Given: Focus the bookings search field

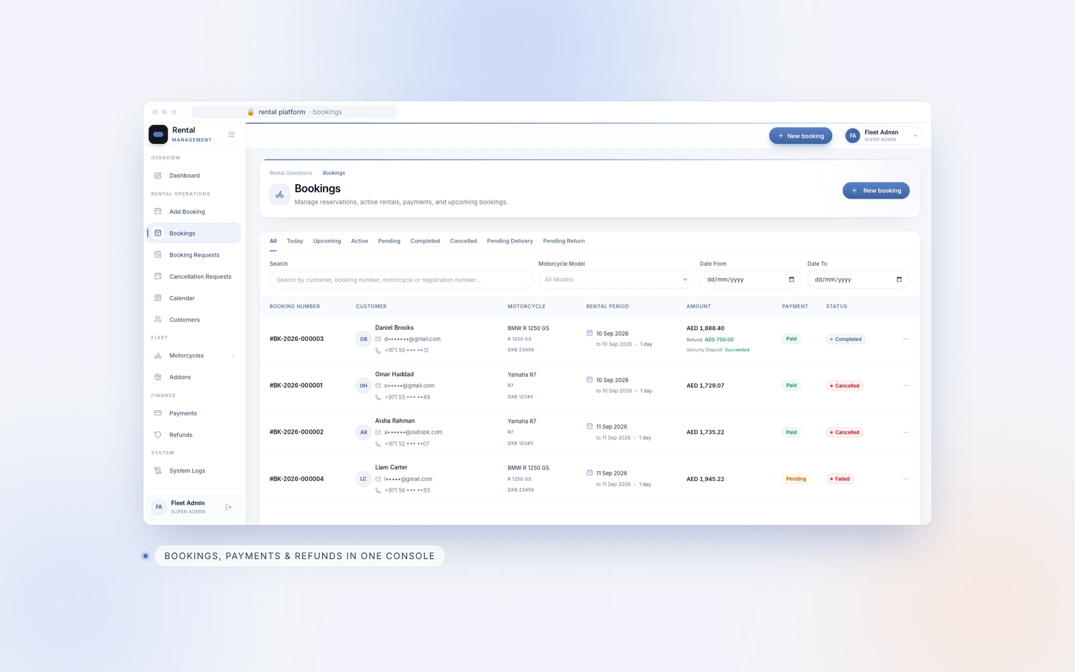Looking at the screenshot, I should (x=401, y=280).
